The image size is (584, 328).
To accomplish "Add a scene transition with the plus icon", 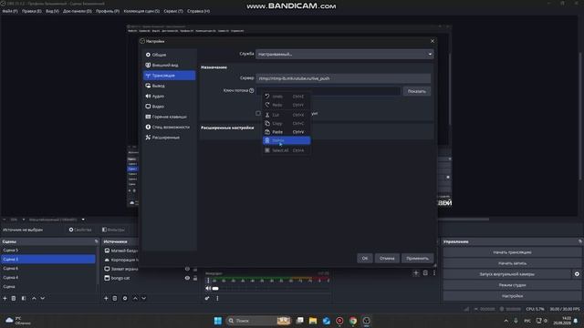I will 416,273.
